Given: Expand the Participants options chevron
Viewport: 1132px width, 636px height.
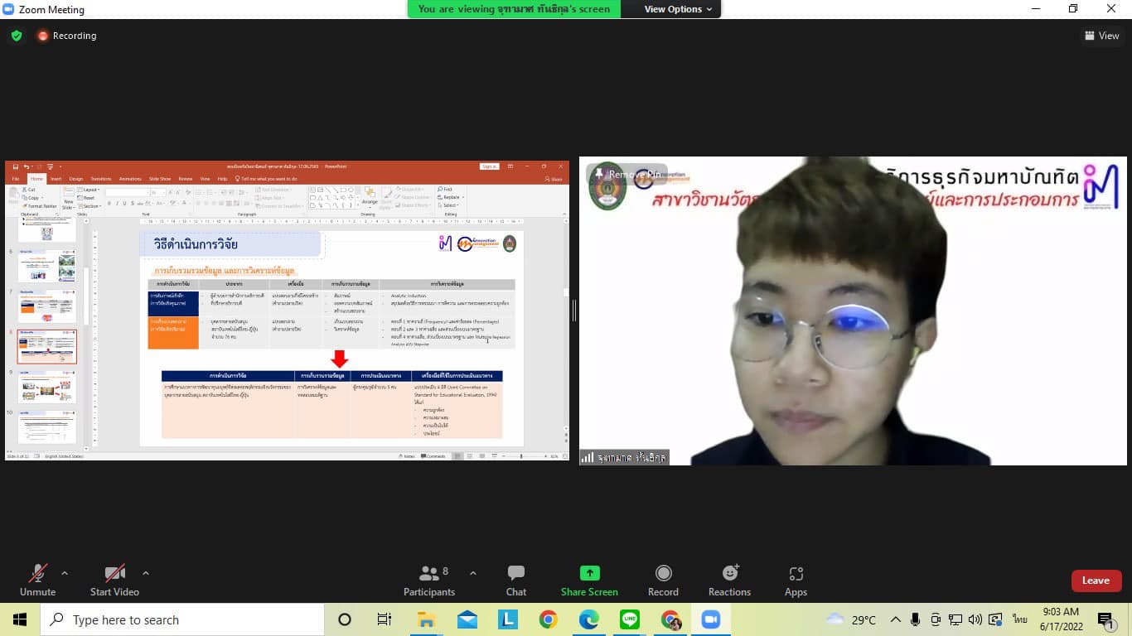Looking at the screenshot, I should (473, 573).
